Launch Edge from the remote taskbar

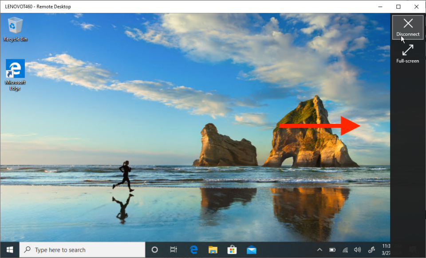(x=194, y=250)
